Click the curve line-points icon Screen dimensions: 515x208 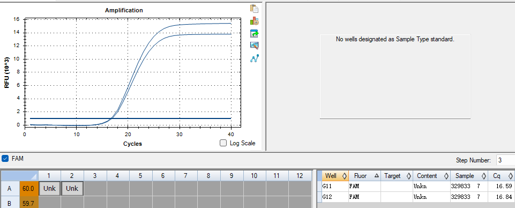click(254, 58)
